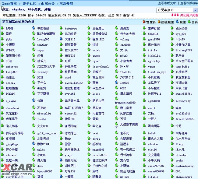The width and height of the screenshot is (198, 179).
Task: Click the member icon beside tiantian_xjf
Action: pos(144,71)
